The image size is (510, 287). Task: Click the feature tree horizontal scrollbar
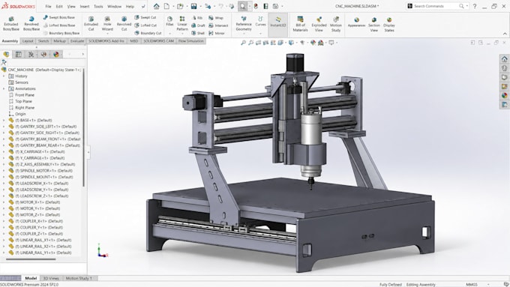pyautogui.click(x=31, y=259)
